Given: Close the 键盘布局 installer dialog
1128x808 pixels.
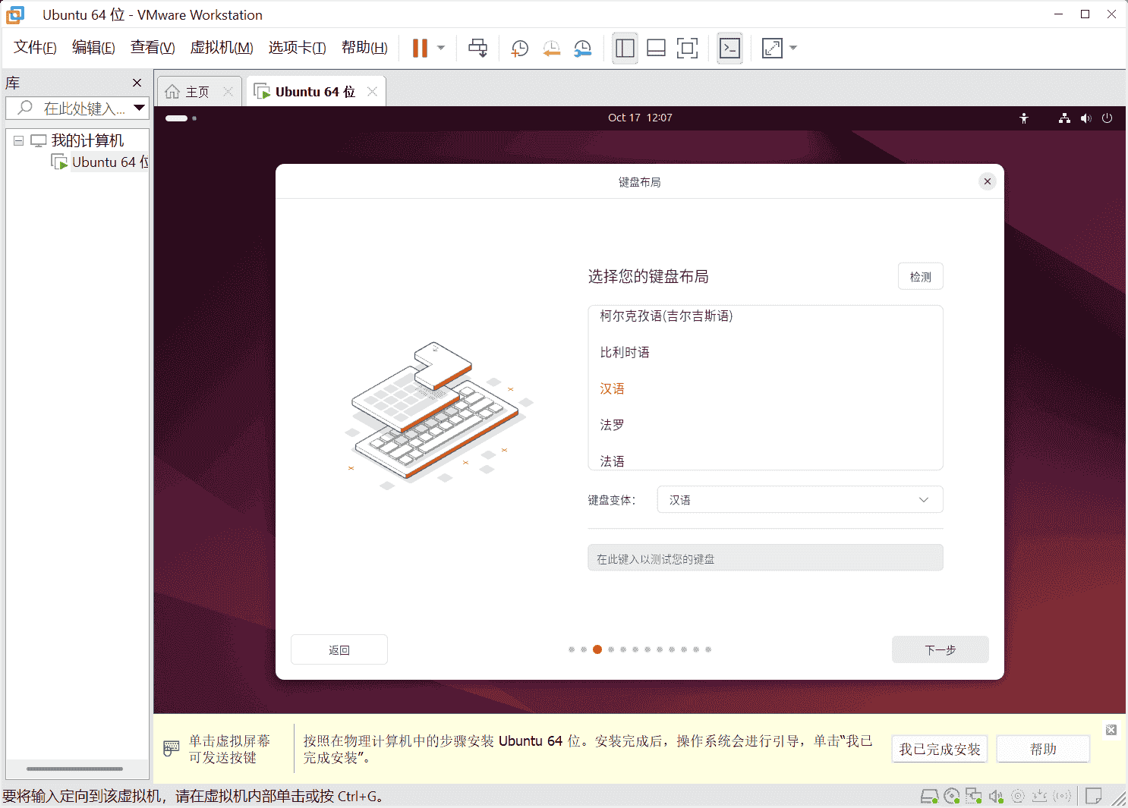Looking at the screenshot, I should point(987,181).
